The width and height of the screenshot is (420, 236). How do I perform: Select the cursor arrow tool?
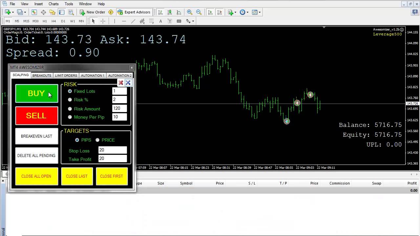(x=93, y=21)
